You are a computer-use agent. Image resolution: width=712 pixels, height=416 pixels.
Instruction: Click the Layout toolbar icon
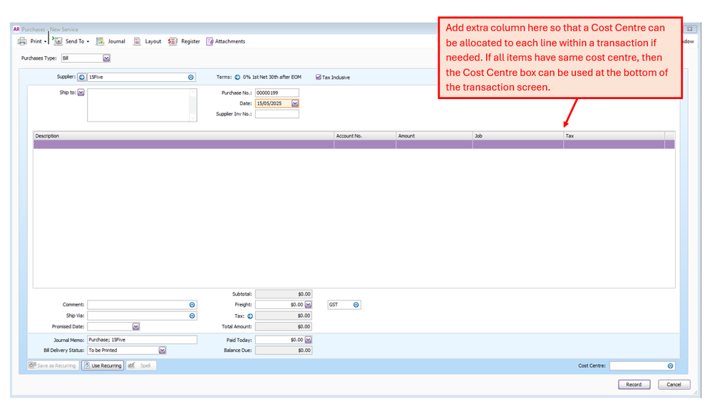(138, 41)
